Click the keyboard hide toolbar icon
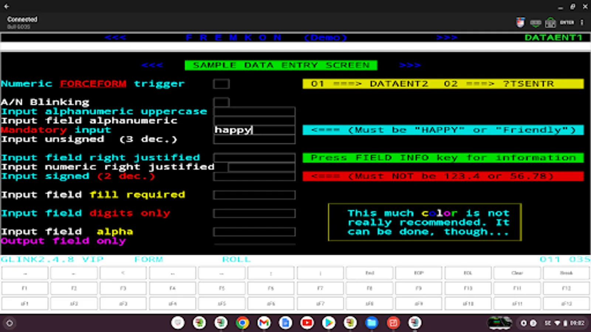Viewport: 591px width, 332px height. [x=535, y=23]
